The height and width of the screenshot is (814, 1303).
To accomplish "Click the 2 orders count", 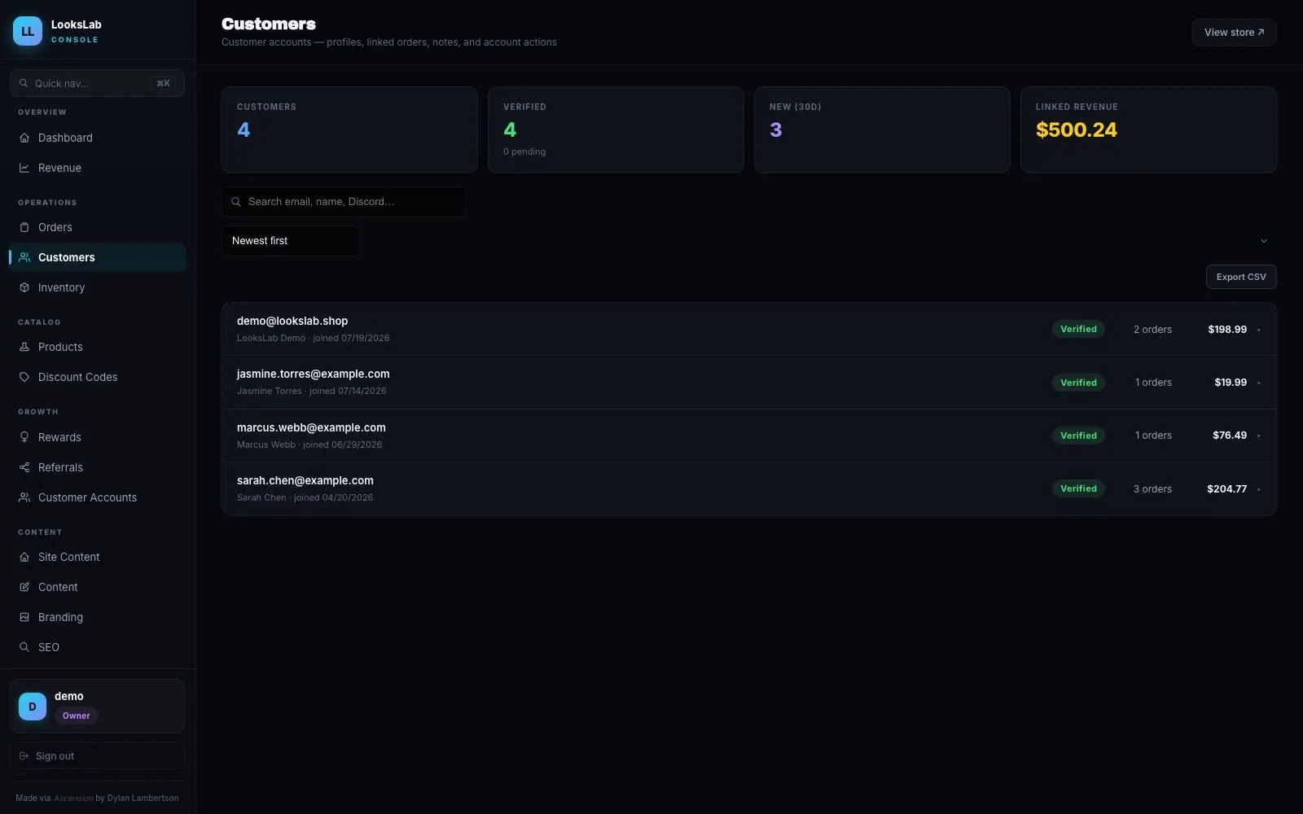I will tap(1152, 330).
